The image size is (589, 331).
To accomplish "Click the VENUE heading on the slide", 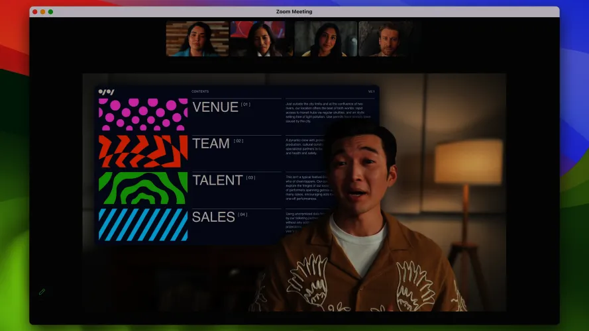I will tap(215, 107).
